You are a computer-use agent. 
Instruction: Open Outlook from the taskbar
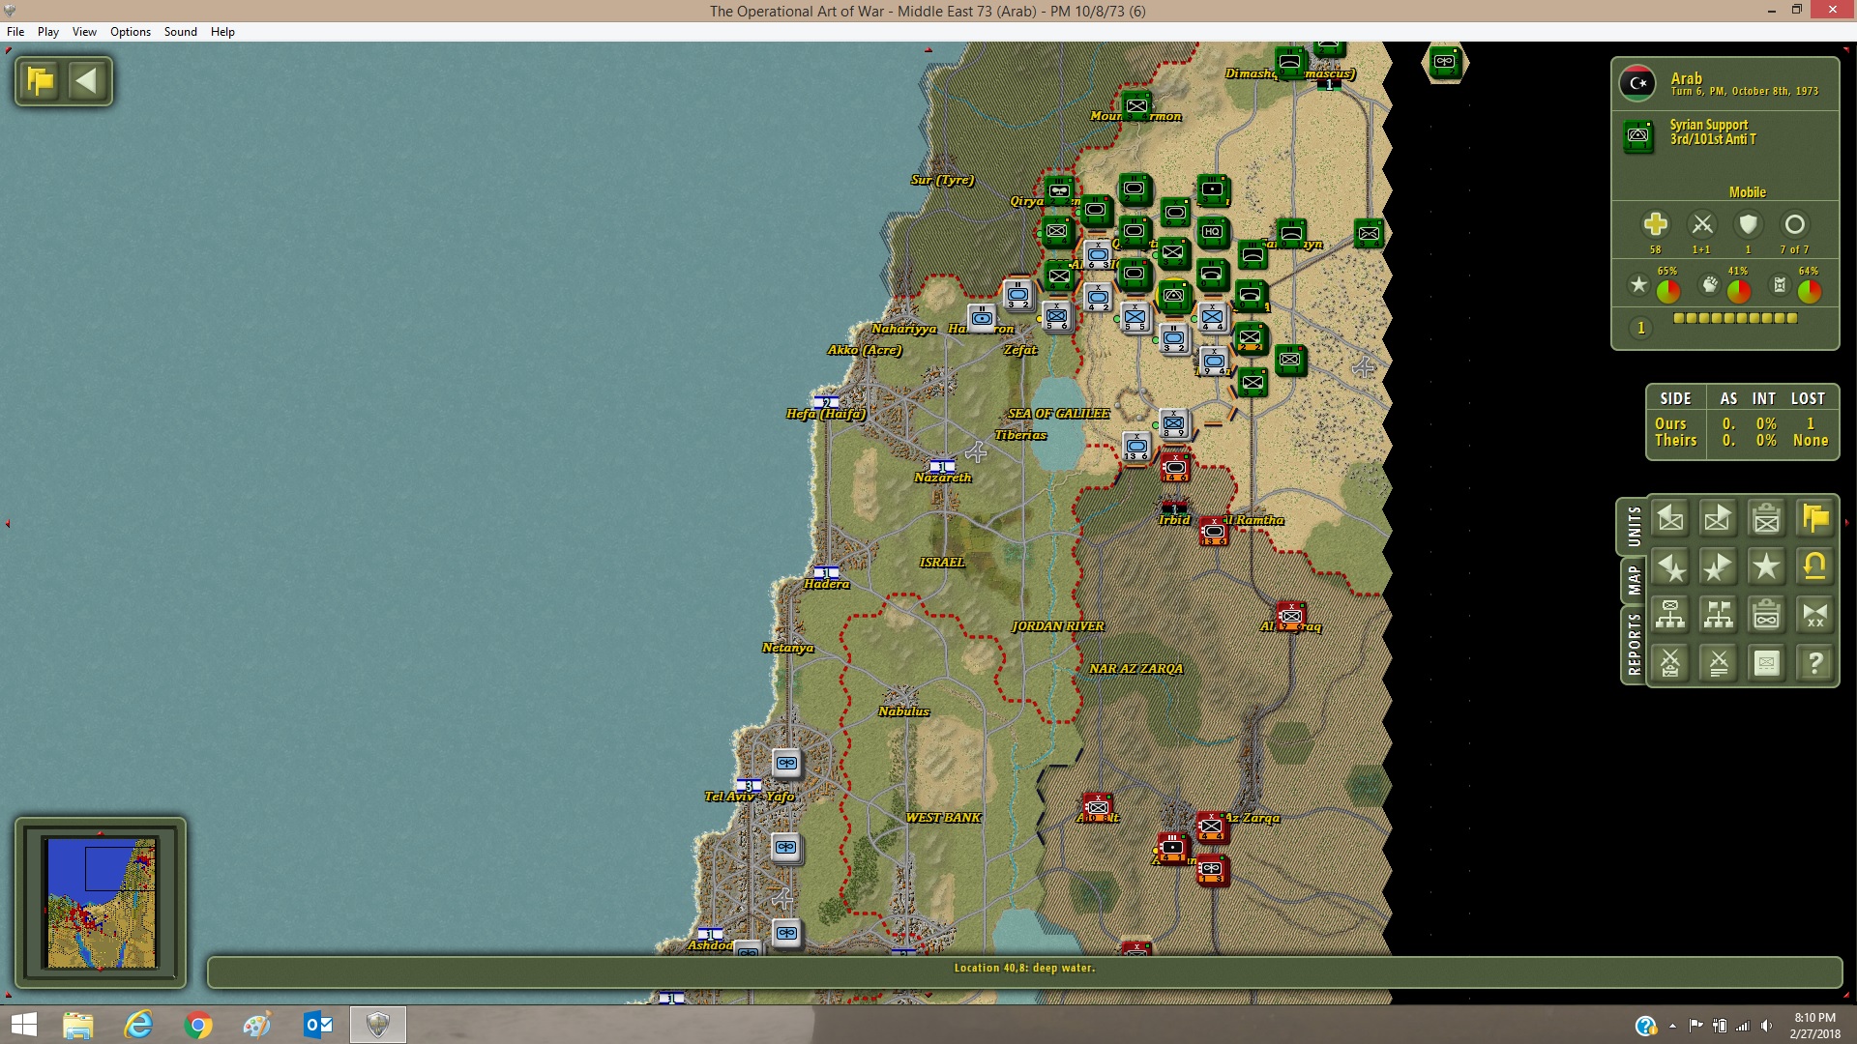coord(317,1025)
